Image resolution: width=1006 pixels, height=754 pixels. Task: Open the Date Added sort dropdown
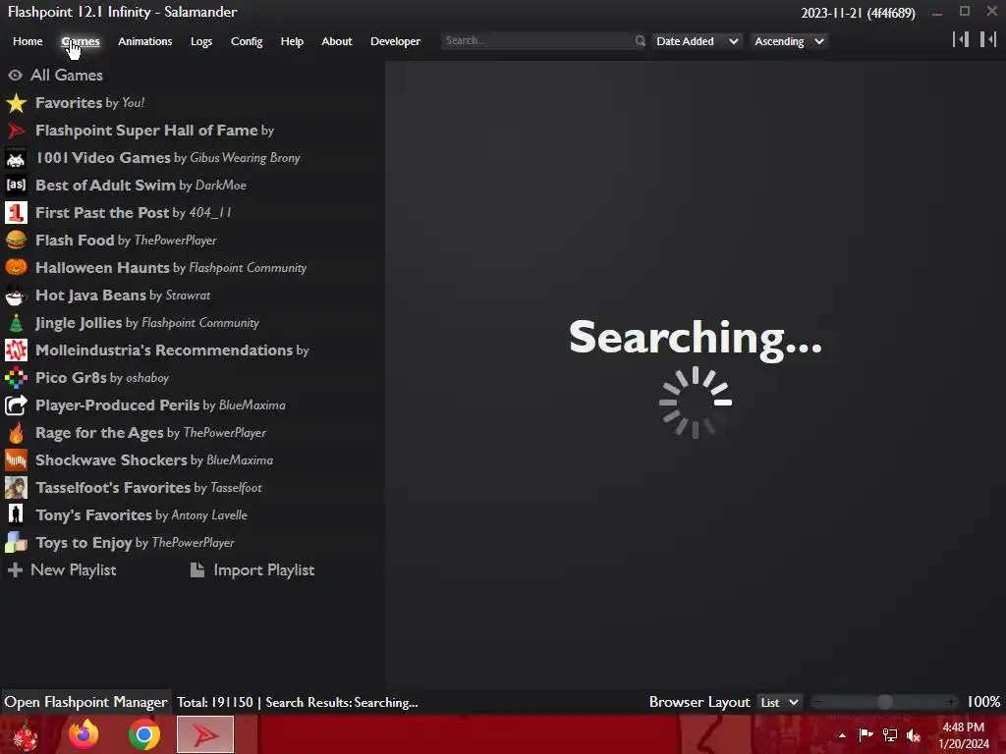point(697,41)
